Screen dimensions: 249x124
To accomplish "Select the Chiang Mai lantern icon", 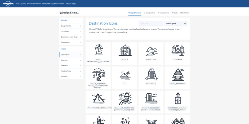I will [x=125, y=99].
